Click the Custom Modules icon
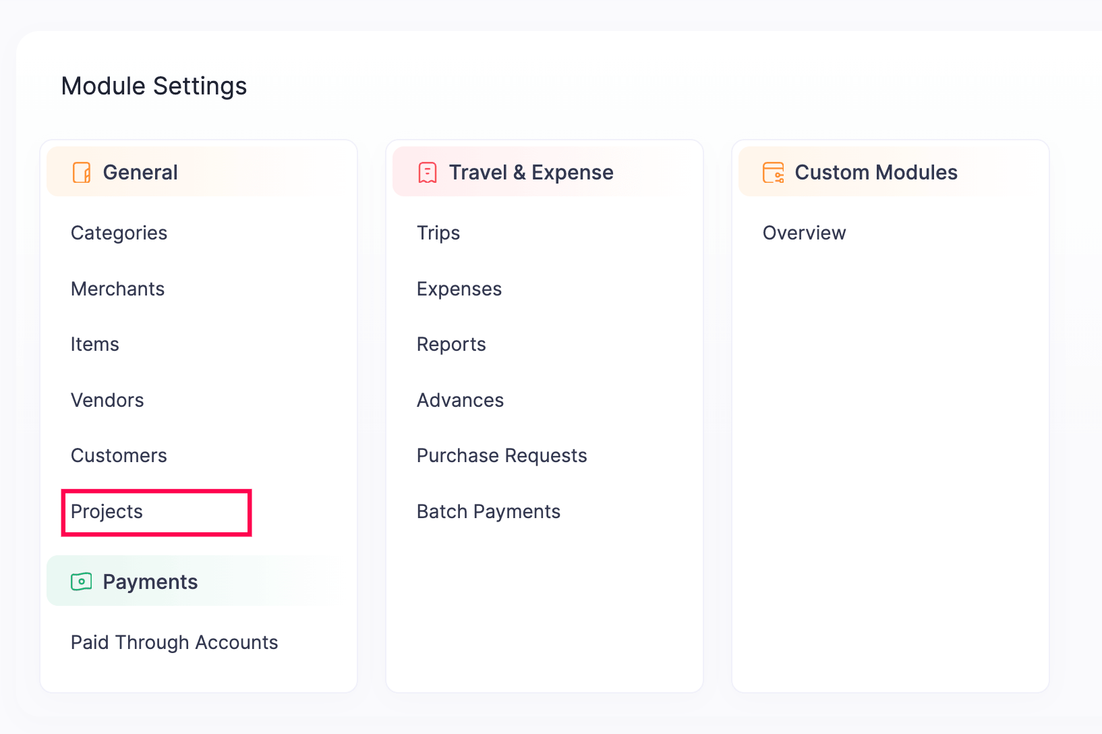 [x=773, y=173]
